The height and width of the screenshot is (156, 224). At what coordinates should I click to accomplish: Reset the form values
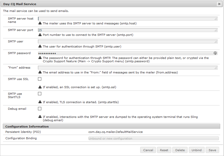point(164,150)
